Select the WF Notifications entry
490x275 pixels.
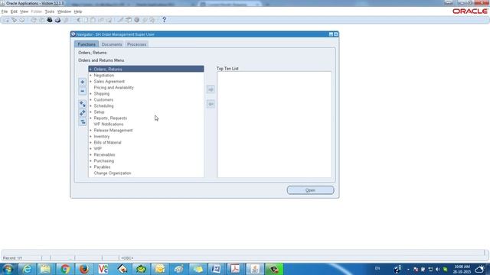109,124
